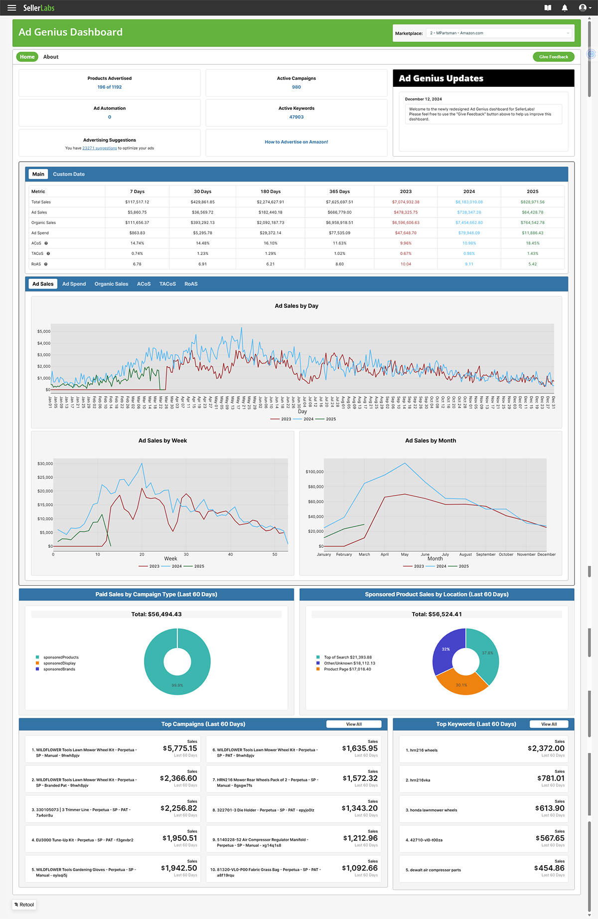The image size is (598, 919).
Task: Click the sponsoredProducts legend swatch
Action: pos(37,658)
